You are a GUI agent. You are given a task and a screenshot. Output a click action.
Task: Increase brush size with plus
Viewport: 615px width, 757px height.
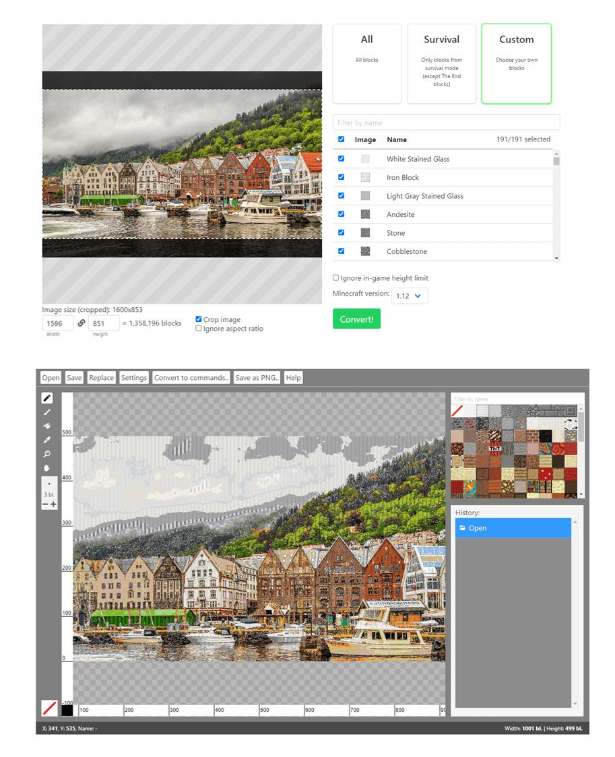tap(53, 504)
